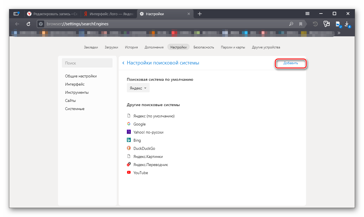Switch to the Интерфейс Лого tab
364x217 pixels.
[109, 14]
